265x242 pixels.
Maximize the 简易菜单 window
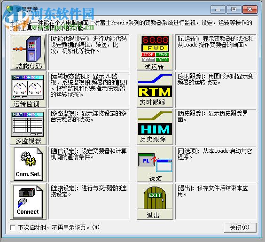coord(234,9)
